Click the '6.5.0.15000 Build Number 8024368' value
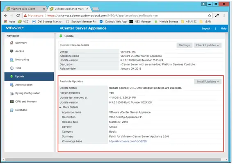233x165 pixels. coord(130,102)
